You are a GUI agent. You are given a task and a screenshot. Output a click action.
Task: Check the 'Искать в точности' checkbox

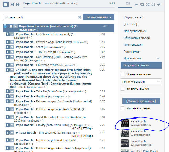(123, 74)
